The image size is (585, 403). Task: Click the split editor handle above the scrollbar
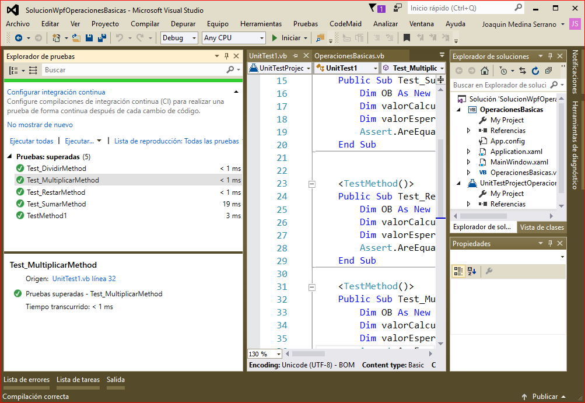(x=440, y=80)
